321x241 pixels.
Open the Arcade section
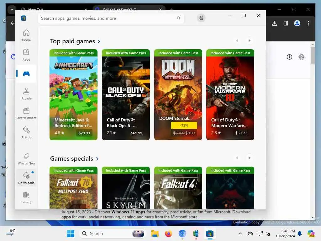(26, 94)
